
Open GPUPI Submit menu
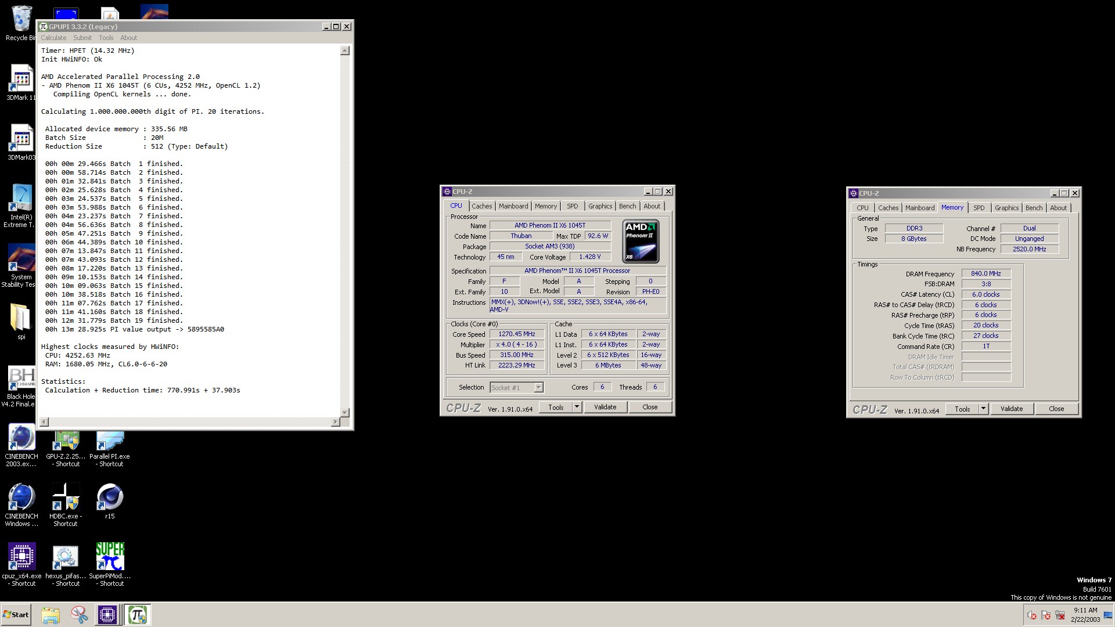pos(82,38)
